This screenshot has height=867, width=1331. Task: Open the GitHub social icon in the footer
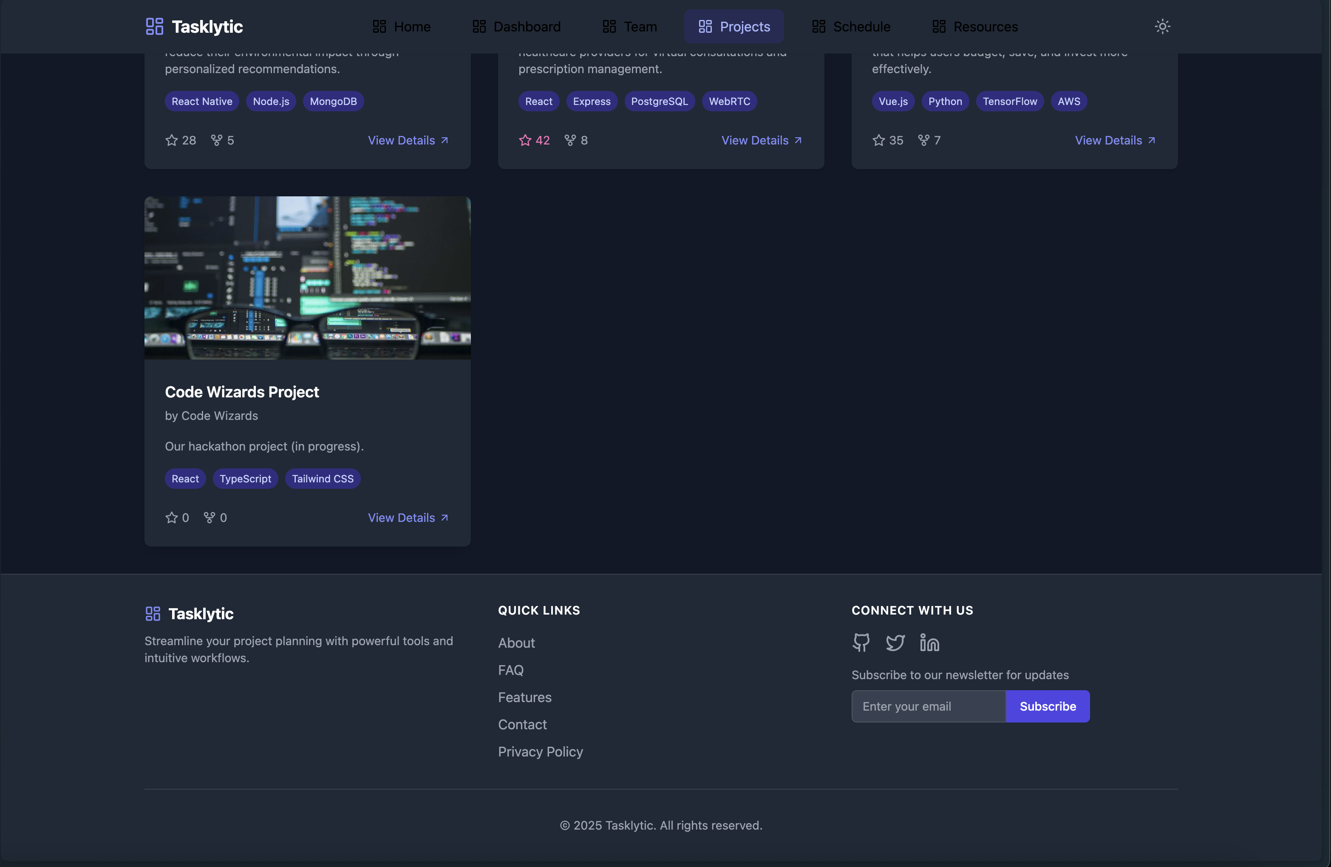861,642
